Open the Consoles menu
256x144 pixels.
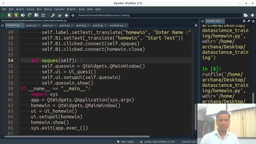click(x=59, y=9)
